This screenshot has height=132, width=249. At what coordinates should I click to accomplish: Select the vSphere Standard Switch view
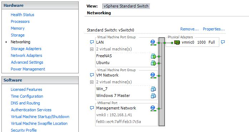pyautogui.click(x=126, y=6)
